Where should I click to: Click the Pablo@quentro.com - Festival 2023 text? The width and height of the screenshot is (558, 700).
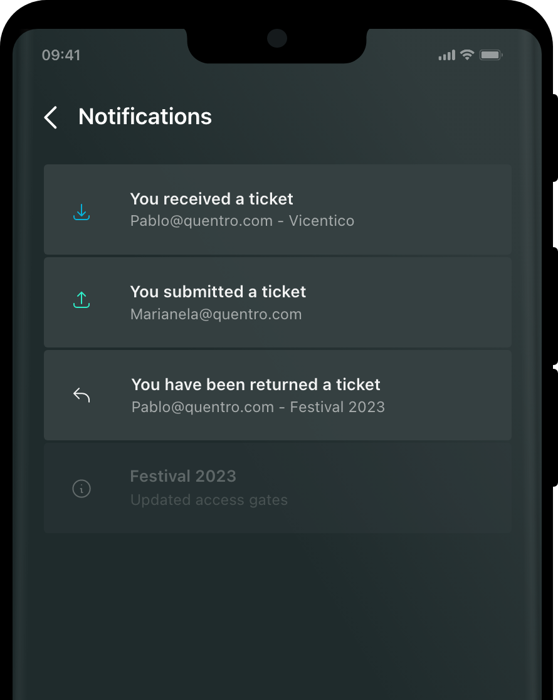click(x=258, y=407)
